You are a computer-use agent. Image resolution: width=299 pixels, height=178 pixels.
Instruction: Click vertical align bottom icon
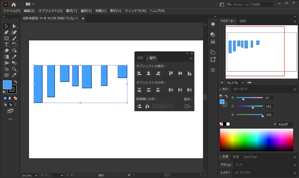189,73
